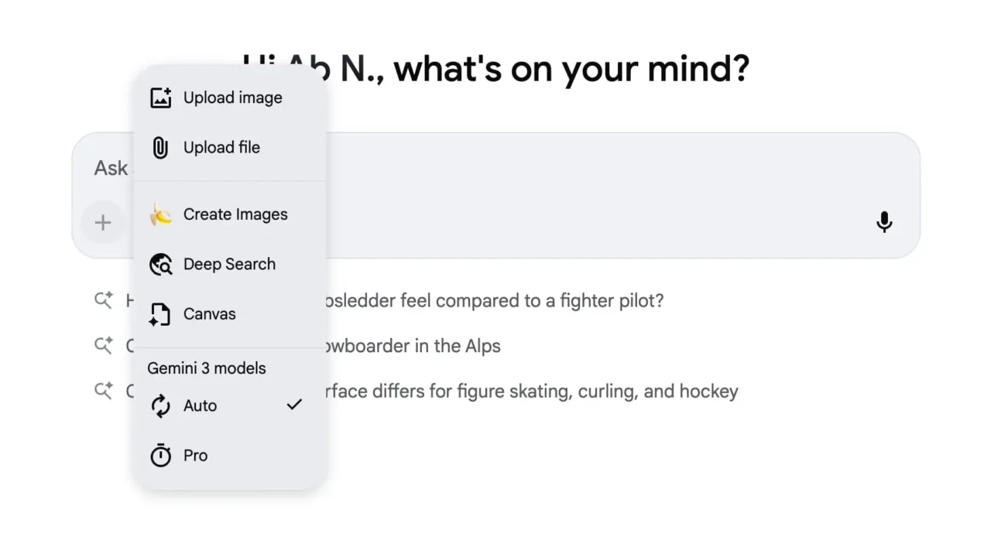Image resolution: width=991 pixels, height=534 pixels.
Task: Select Create Images from the menu
Action: pyautogui.click(x=235, y=214)
